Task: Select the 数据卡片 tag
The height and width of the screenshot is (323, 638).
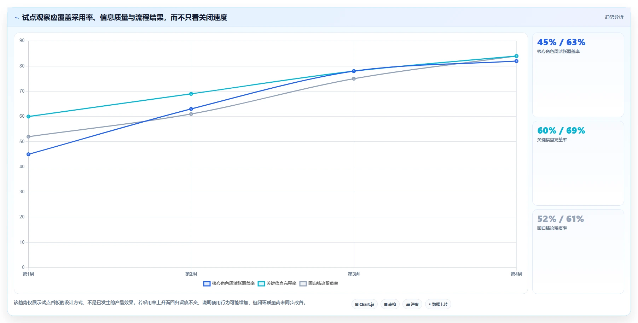Action: click(438, 304)
